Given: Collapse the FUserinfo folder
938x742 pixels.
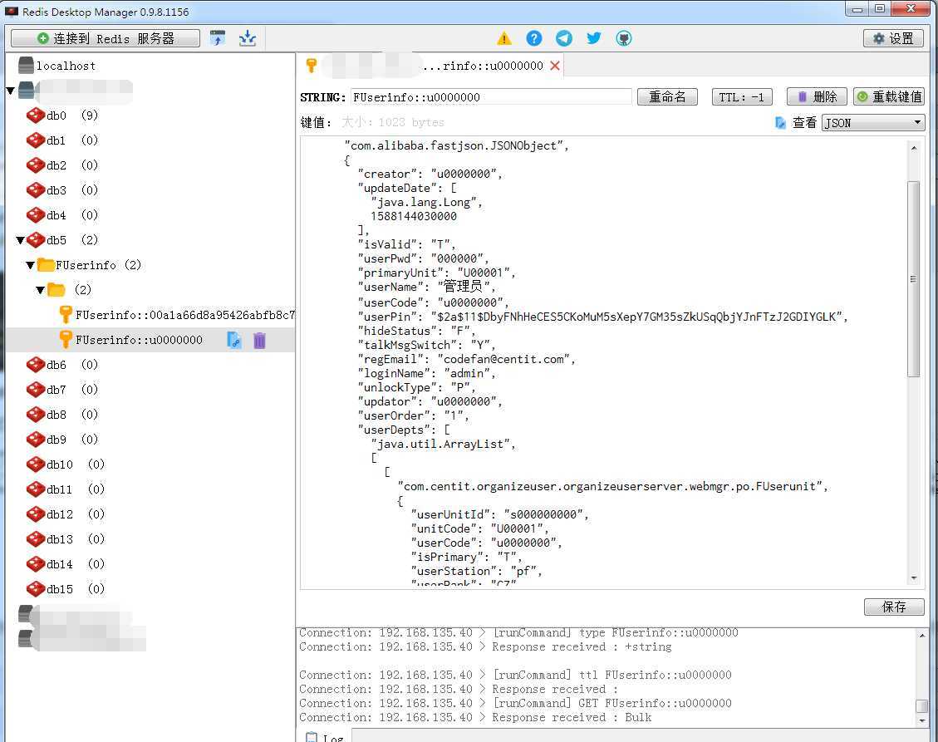Looking at the screenshot, I should (x=30, y=265).
